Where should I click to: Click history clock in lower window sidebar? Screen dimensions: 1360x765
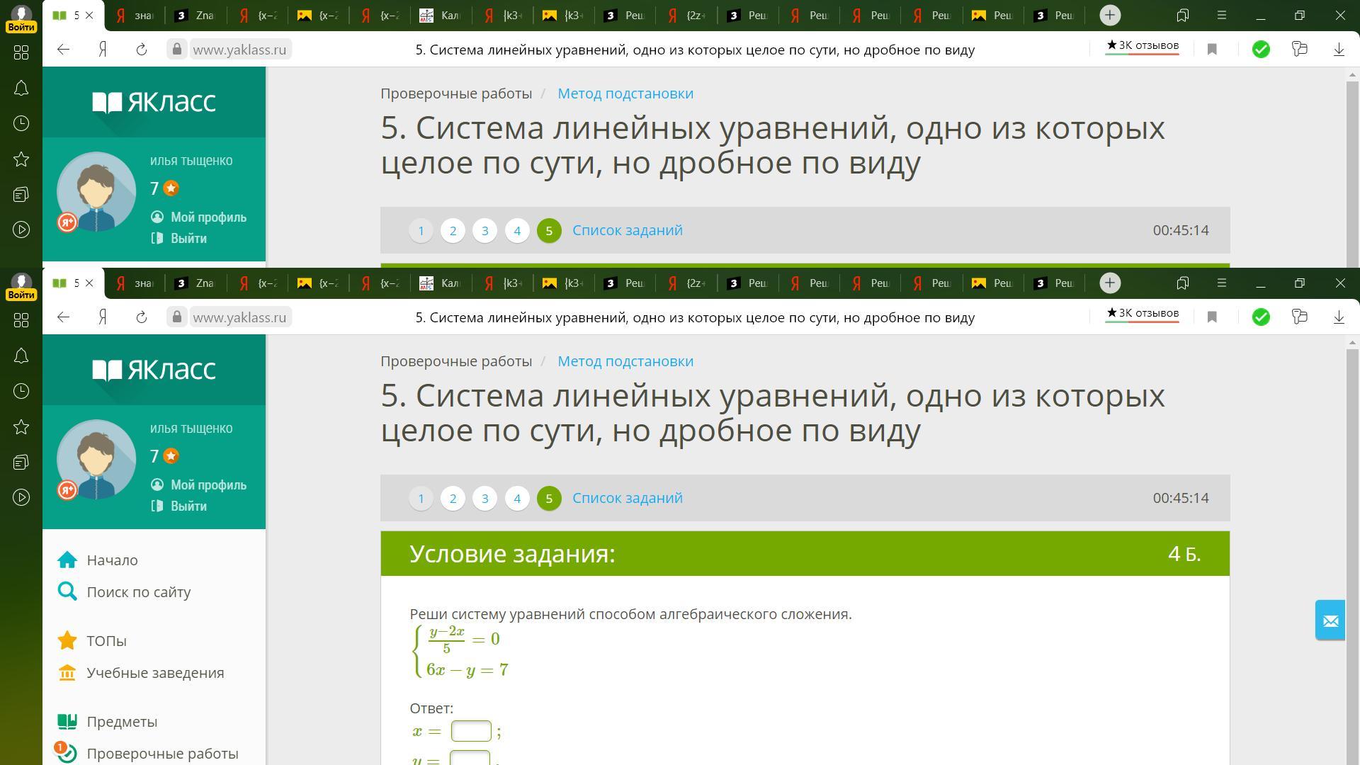[x=21, y=391]
